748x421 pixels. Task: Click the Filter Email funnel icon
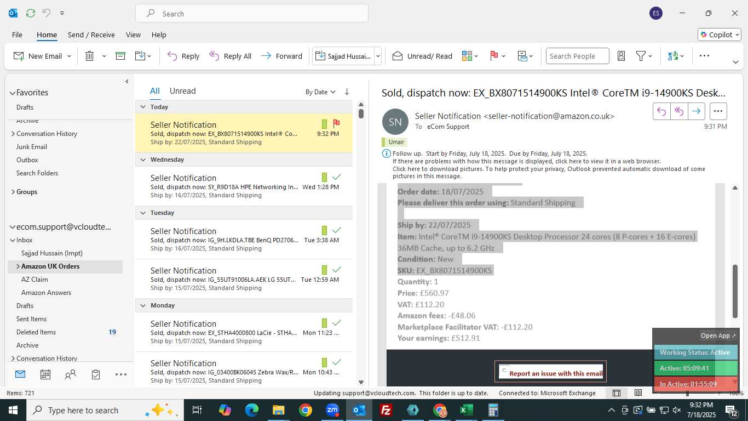pyautogui.click(x=641, y=56)
